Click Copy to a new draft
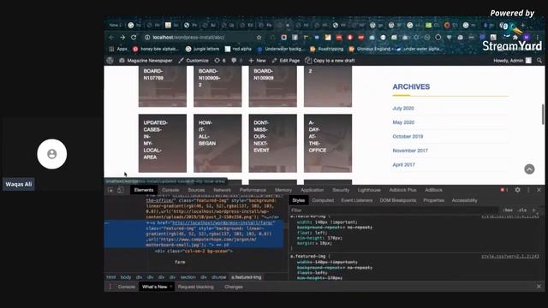The width and height of the screenshot is (548, 308). click(x=330, y=61)
